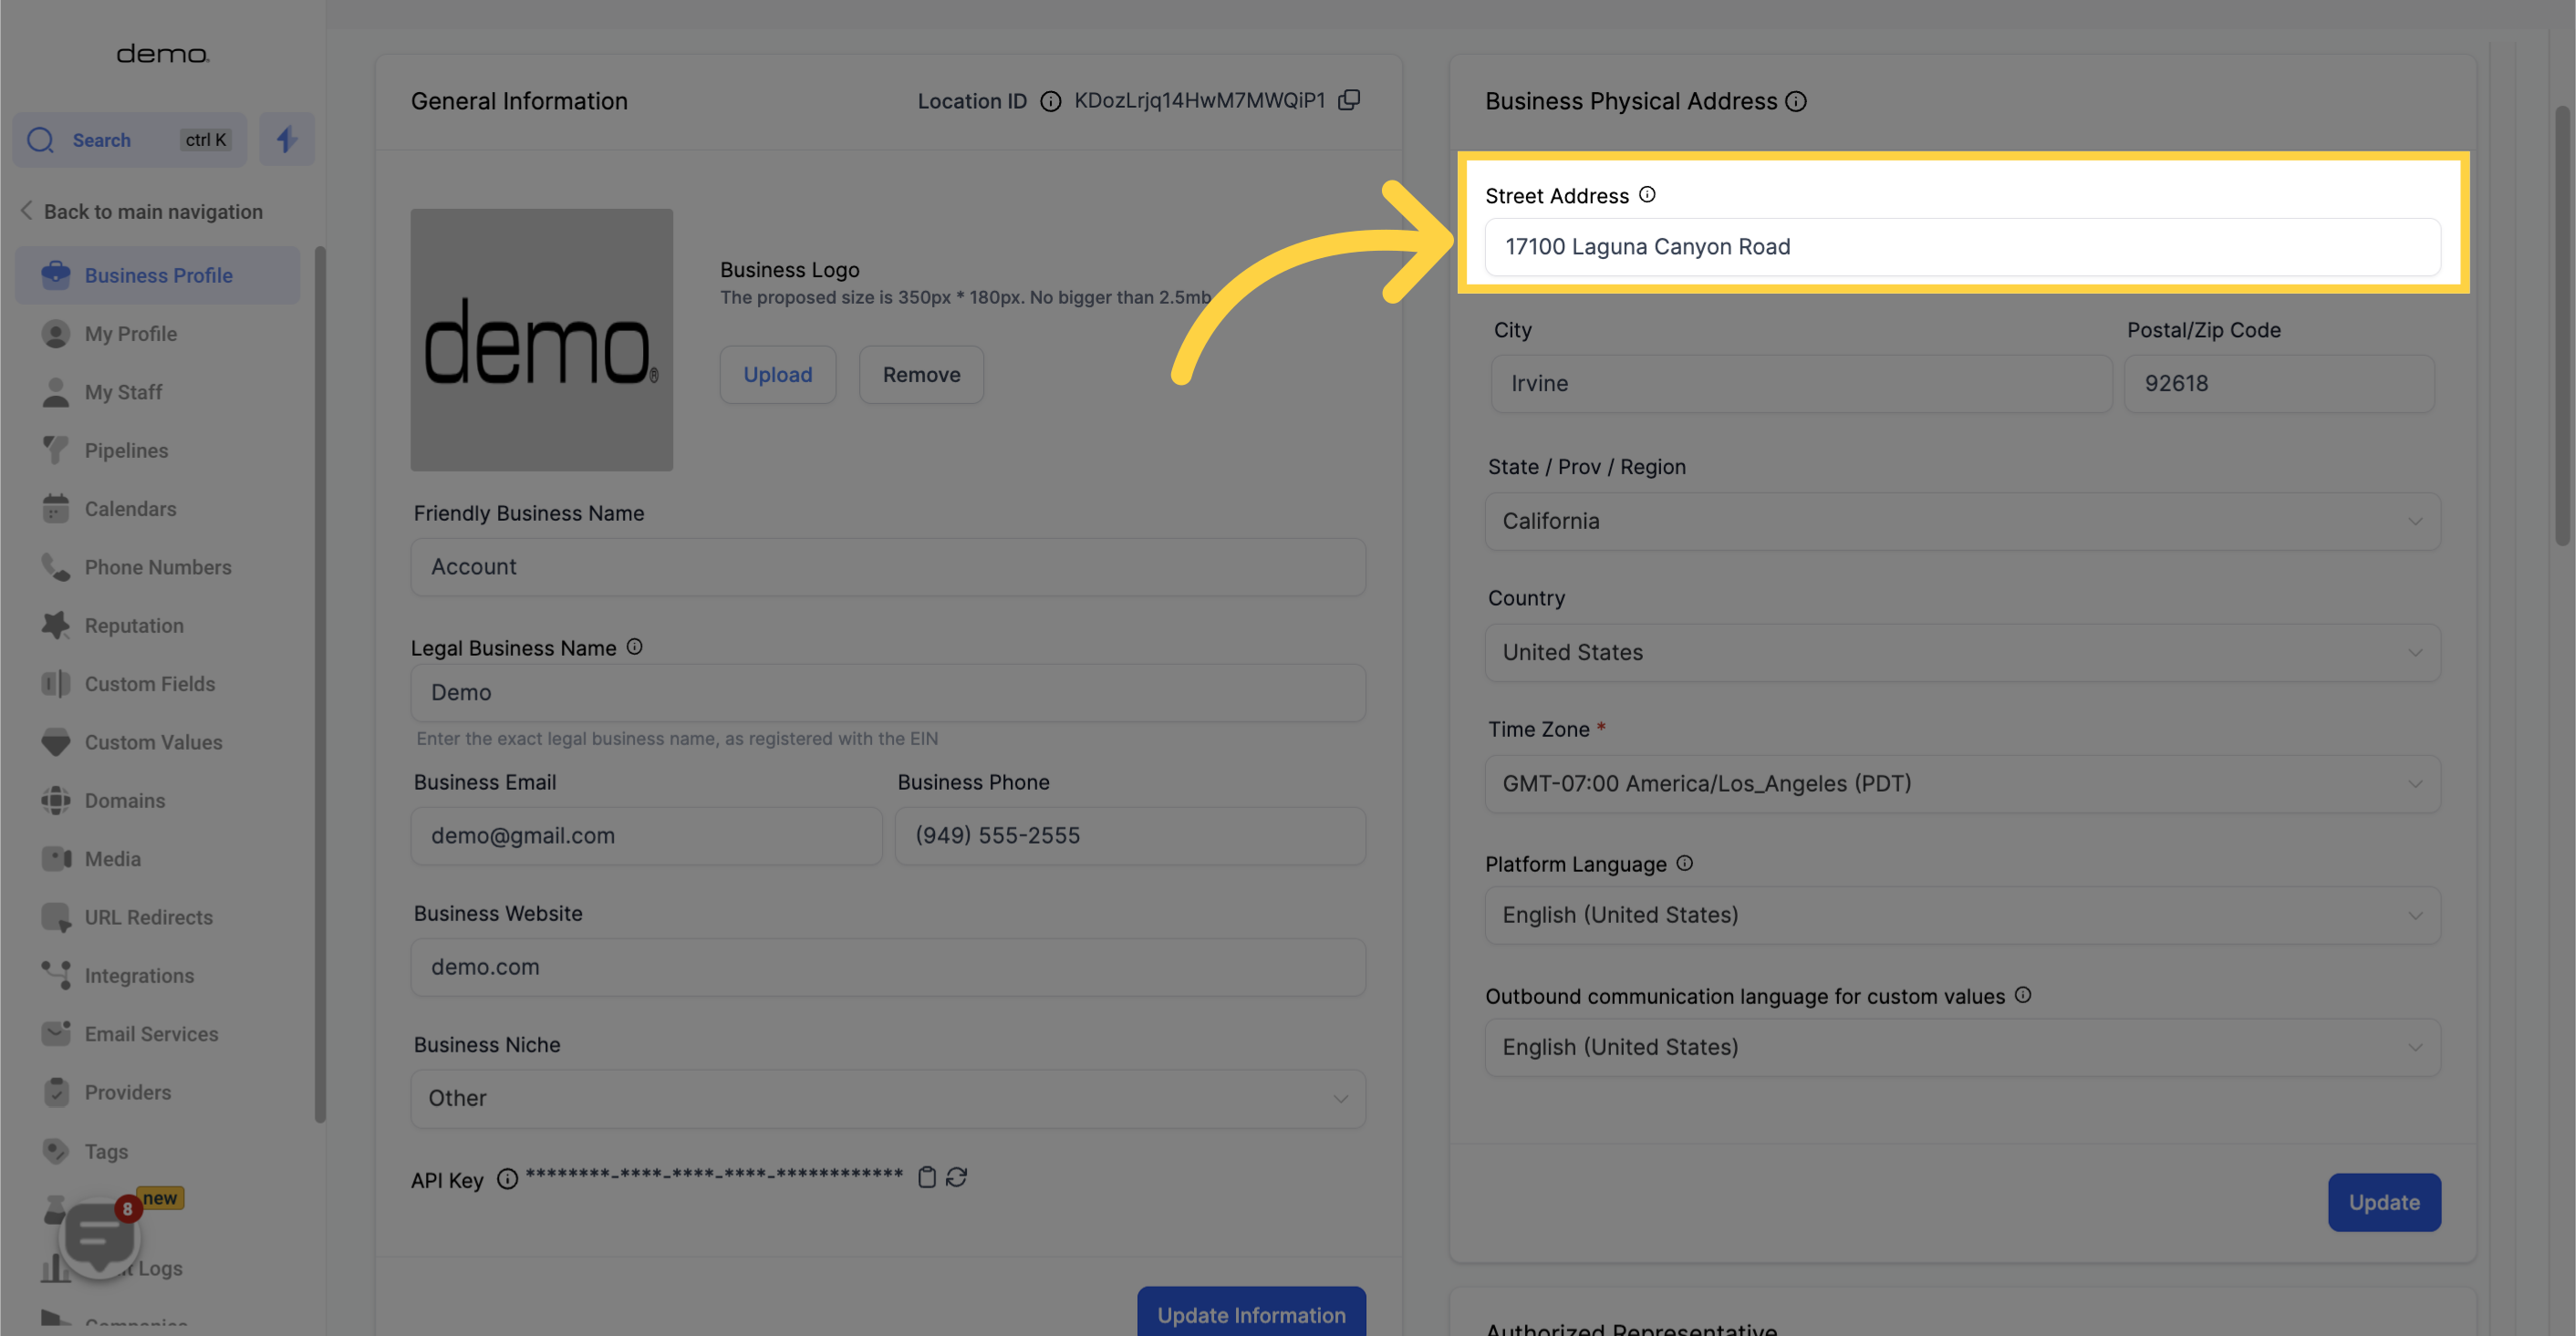Click the Email Services envelope icon
The height and width of the screenshot is (1336, 2576).
[56, 1033]
